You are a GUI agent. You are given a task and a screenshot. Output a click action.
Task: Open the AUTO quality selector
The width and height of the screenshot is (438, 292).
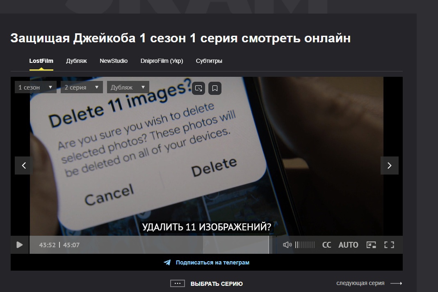click(x=348, y=245)
